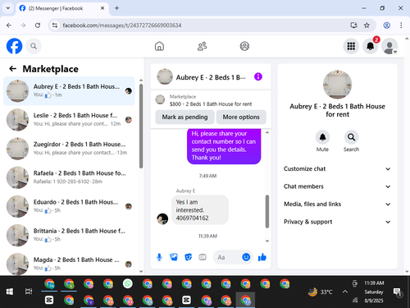This screenshot has height=308, width=410.
Task: Click the chat messages scrollbar thumb
Action: click(x=267, y=211)
